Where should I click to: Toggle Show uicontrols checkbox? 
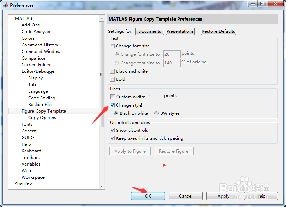click(113, 130)
